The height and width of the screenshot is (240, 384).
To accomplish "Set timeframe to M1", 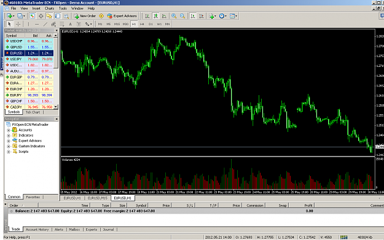I will (100, 24).
